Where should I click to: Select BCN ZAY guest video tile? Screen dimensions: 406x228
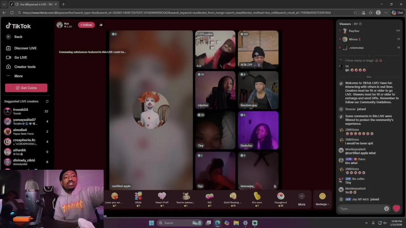pyautogui.click(x=258, y=50)
